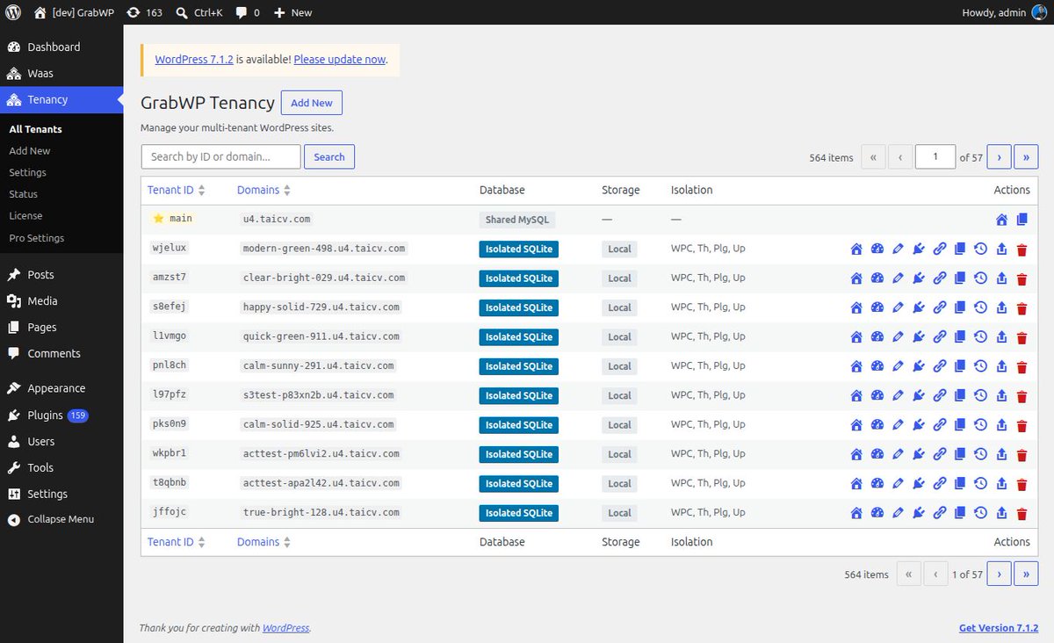Click the history clock icon for jffojc
This screenshot has height=643, width=1054.
[980, 514]
